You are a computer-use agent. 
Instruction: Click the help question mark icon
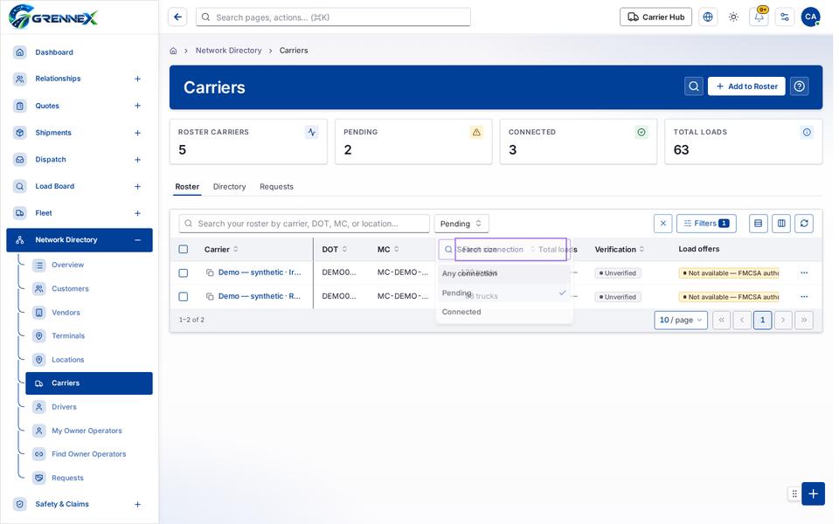[800, 86]
